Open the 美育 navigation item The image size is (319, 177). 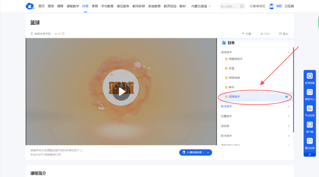pyautogui.click(x=95, y=6)
